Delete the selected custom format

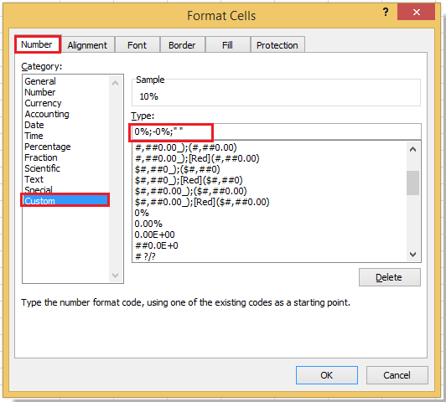pyautogui.click(x=389, y=277)
